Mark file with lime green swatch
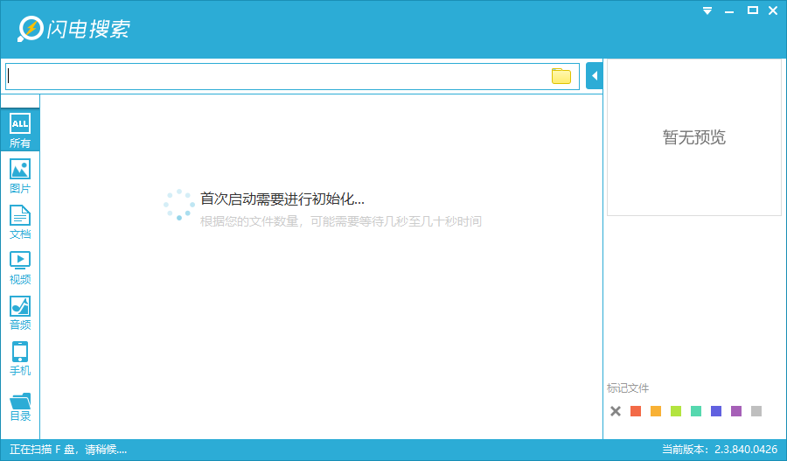The height and width of the screenshot is (461, 787). (676, 411)
